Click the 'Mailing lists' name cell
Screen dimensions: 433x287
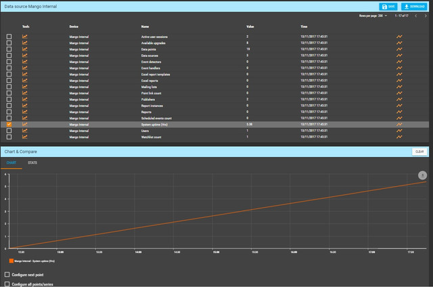pos(149,87)
